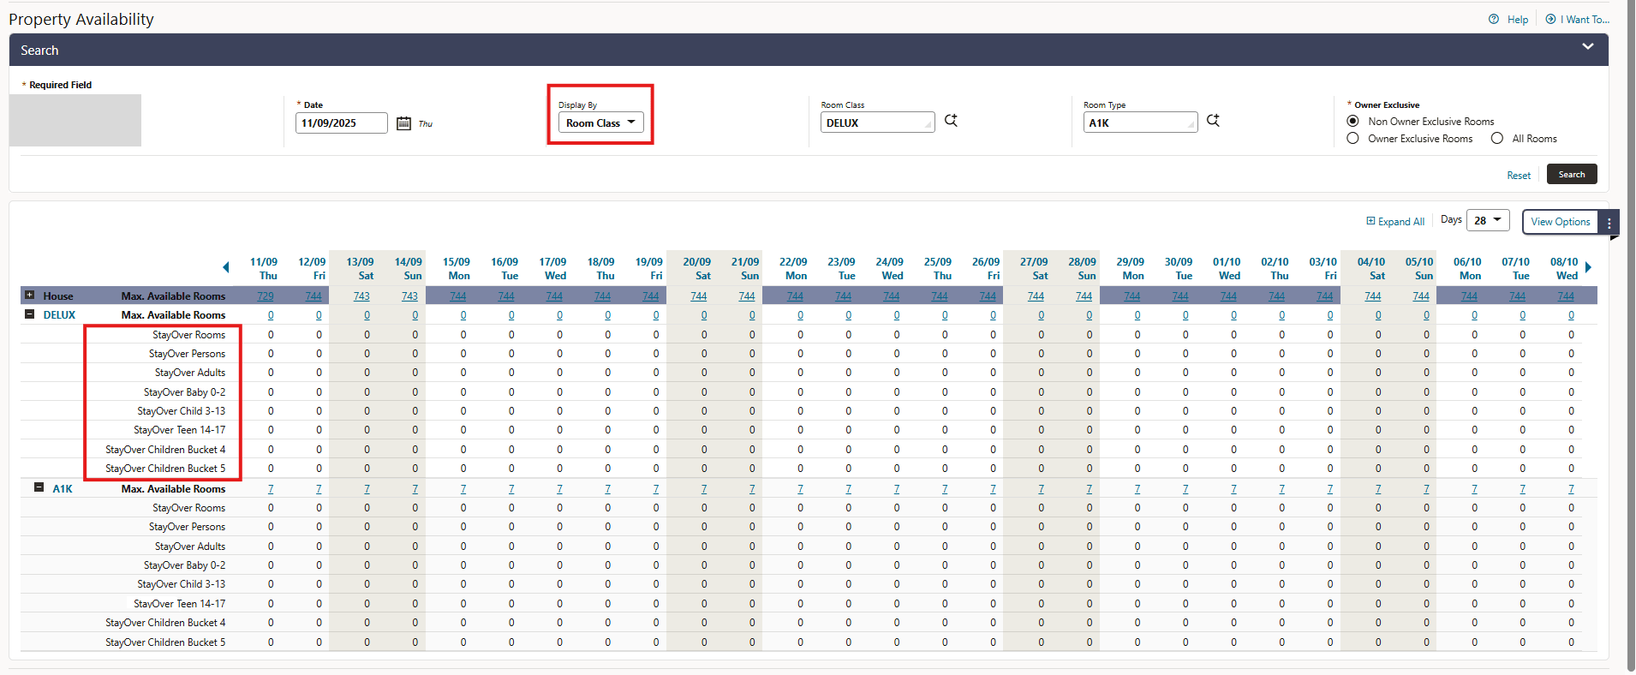This screenshot has height=675, width=1636.
Task: Open A1K availability 7 for 08/10 Wed
Action: pyautogui.click(x=1571, y=489)
